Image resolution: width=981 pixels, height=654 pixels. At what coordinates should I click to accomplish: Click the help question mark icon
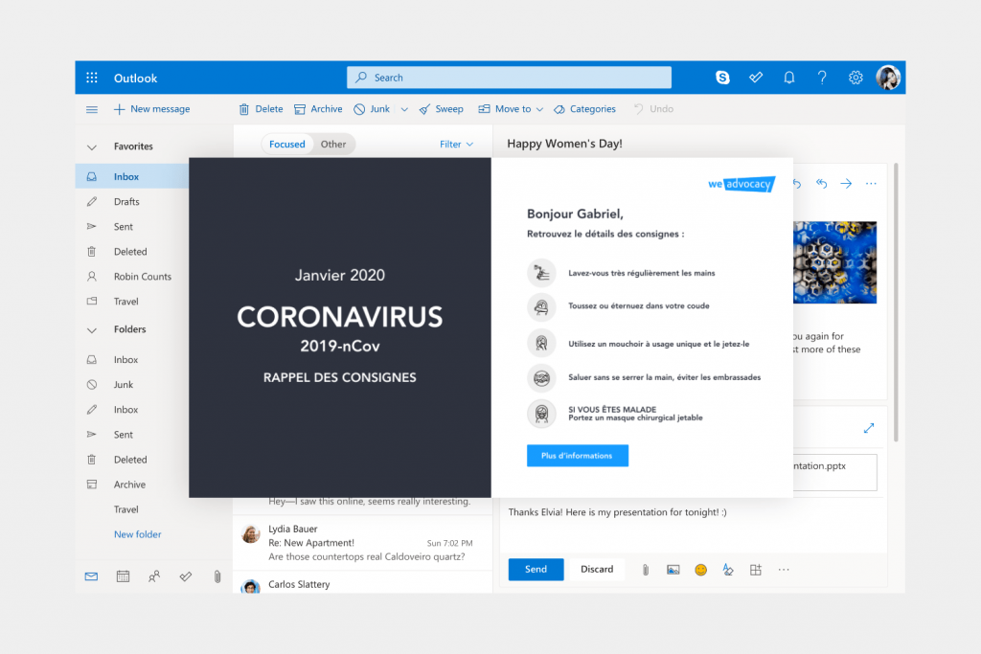822,78
